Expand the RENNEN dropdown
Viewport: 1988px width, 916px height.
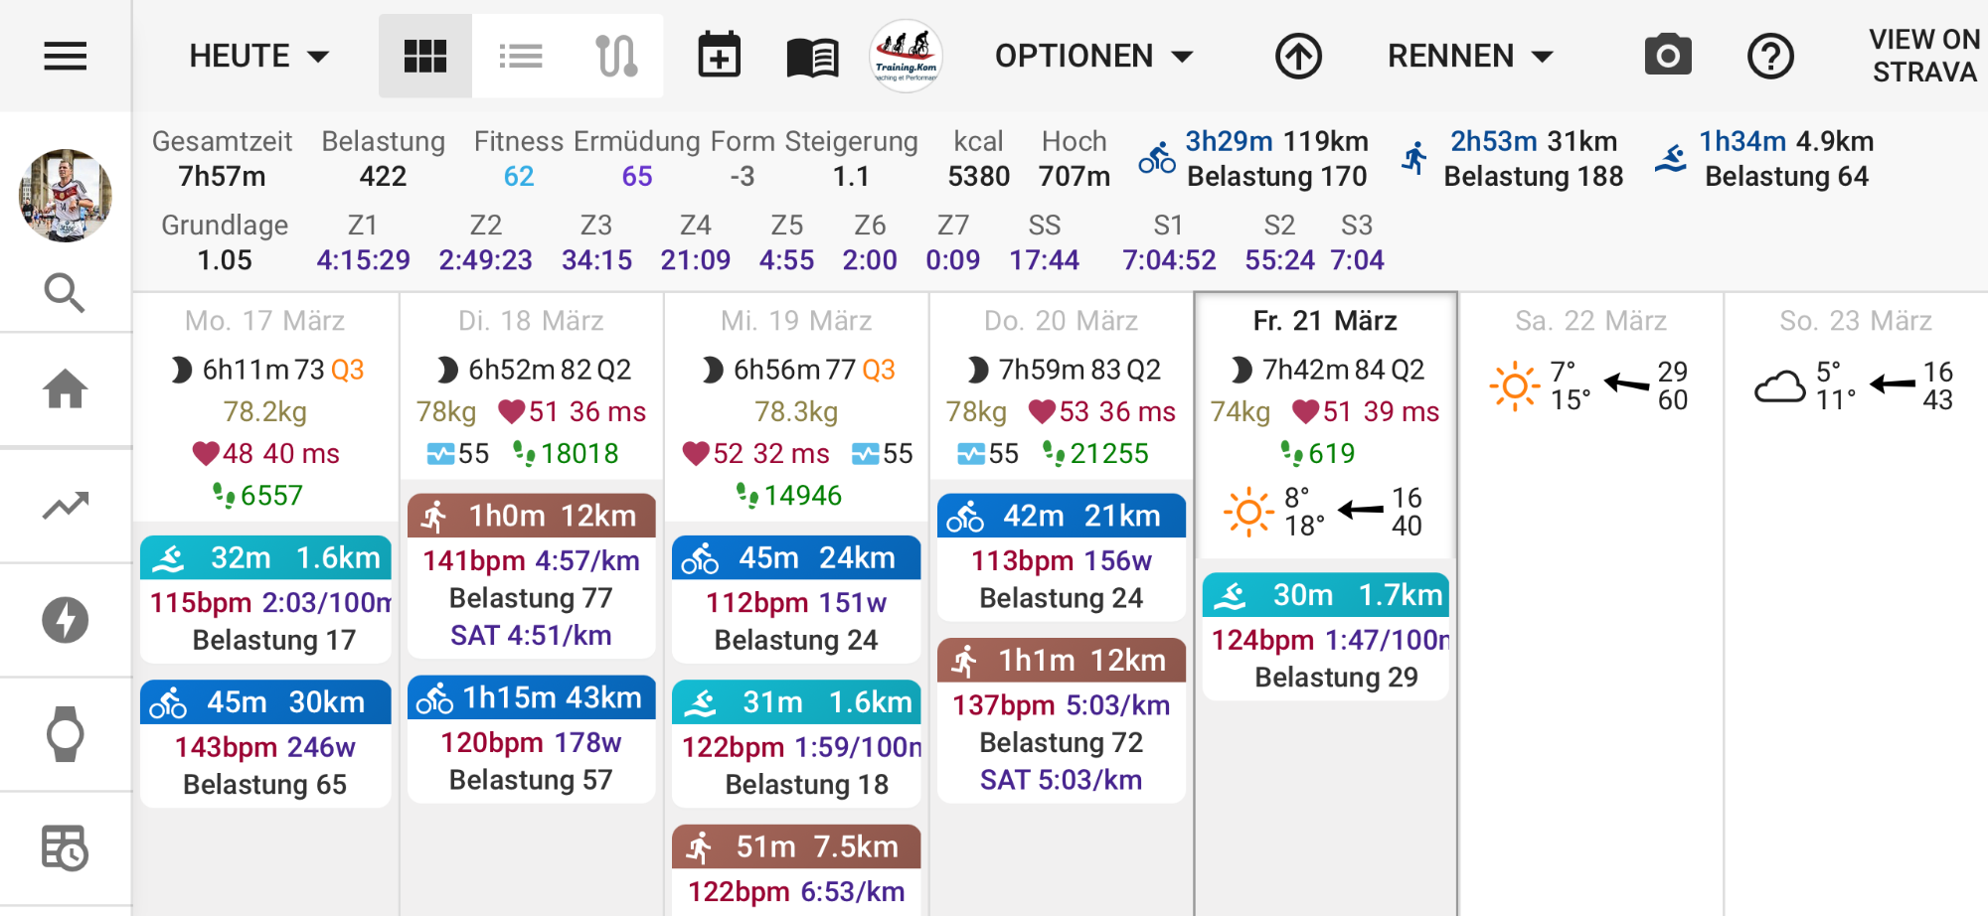(x=1469, y=57)
